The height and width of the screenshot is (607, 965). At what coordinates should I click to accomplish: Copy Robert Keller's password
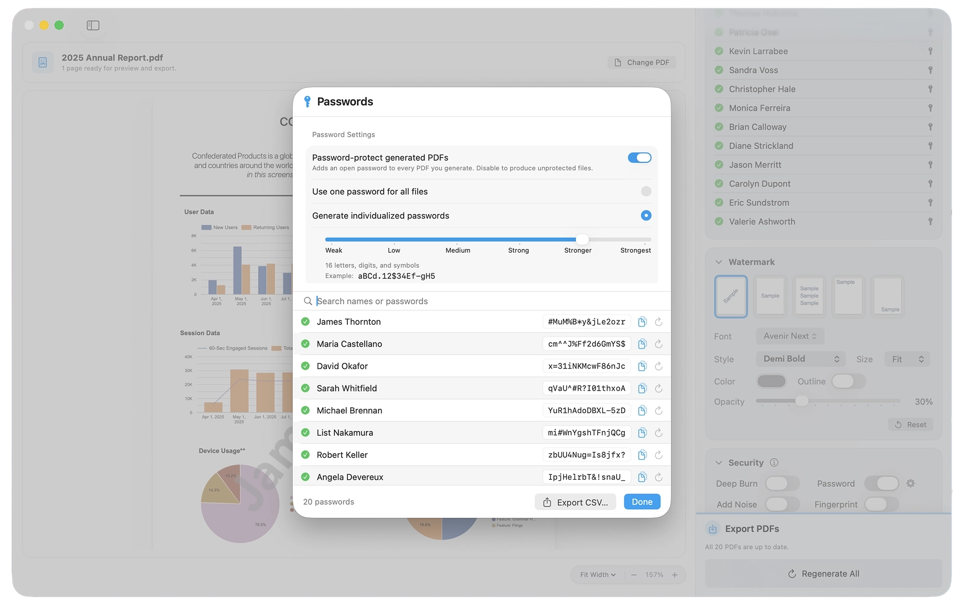642,455
